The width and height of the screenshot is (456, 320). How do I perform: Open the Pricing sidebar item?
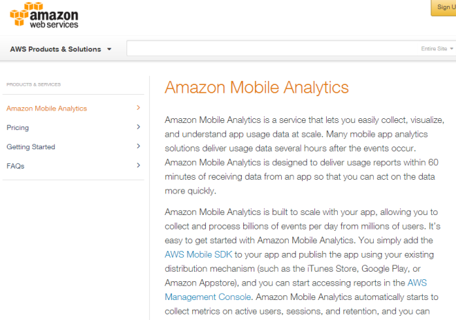18,128
